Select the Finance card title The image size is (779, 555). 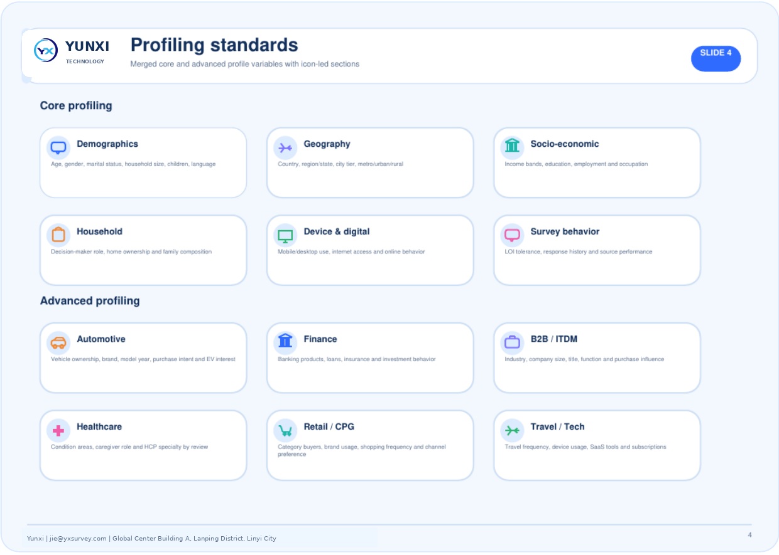[x=320, y=339]
